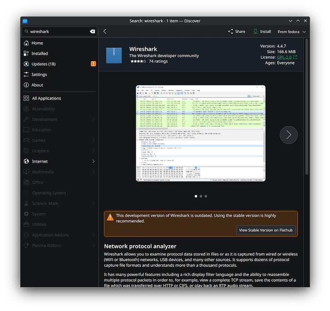Click the Installed list icon
The image size is (330, 311).
click(x=26, y=53)
